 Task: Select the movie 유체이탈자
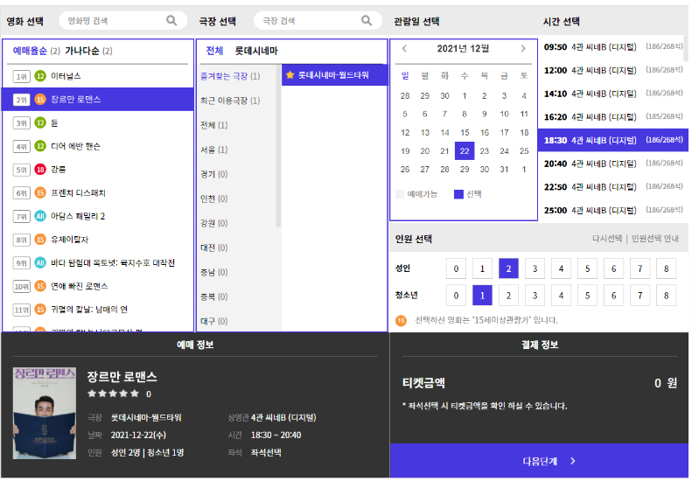[x=98, y=240]
